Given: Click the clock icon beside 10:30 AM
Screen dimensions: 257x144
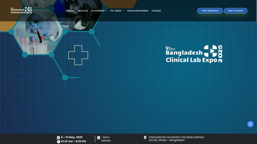Looking at the screenshot, I should click(x=58, y=141).
